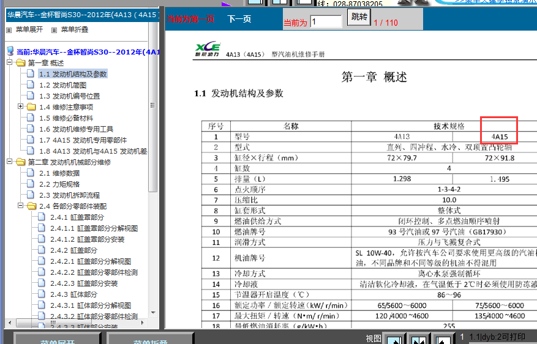The width and height of the screenshot is (537, 344).
Task: Open tree item 2.3 发动机拆卸流程
Action: (70, 195)
